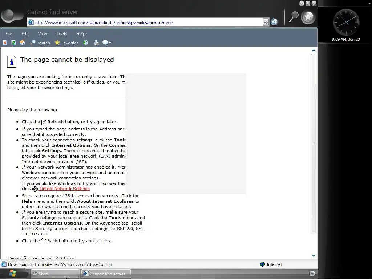Click the info page icon beside heading

coord(12,62)
